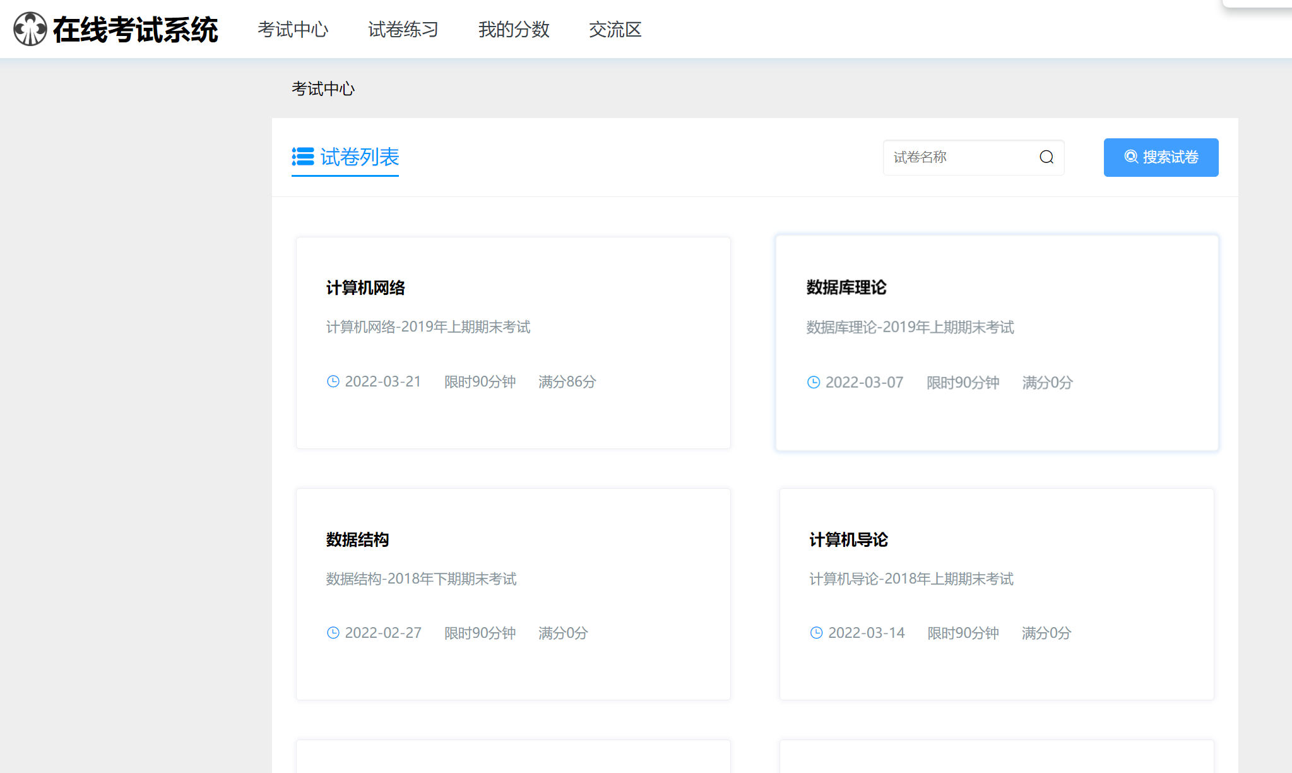Click the list icon beside 试卷列表
The image size is (1292, 773).
(302, 158)
